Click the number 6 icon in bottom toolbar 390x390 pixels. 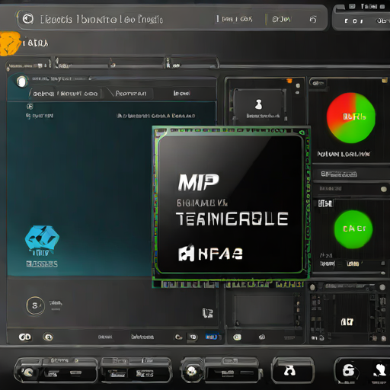(x=348, y=371)
